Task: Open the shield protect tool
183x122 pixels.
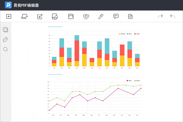Action: coord(86,16)
